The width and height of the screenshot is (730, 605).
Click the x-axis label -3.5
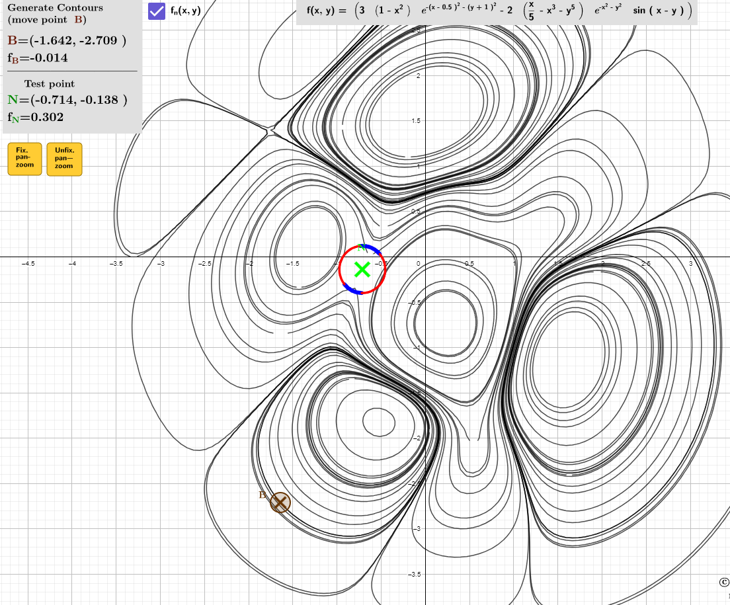116,263
